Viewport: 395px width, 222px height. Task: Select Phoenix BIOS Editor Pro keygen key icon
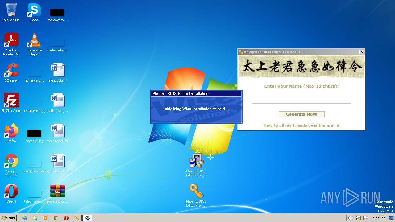tap(196, 195)
